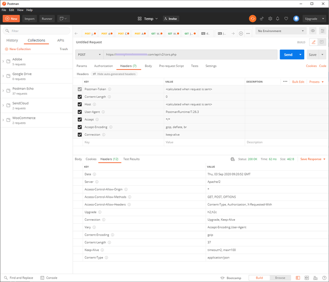This screenshot has height=282, width=329.
Task: Click the request URL field
Action: [x=190, y=55]
